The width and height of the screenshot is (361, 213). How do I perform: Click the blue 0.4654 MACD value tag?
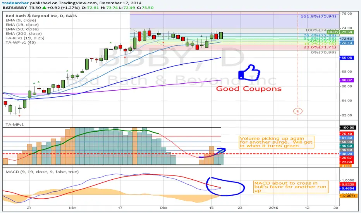(x=348, y=188)
